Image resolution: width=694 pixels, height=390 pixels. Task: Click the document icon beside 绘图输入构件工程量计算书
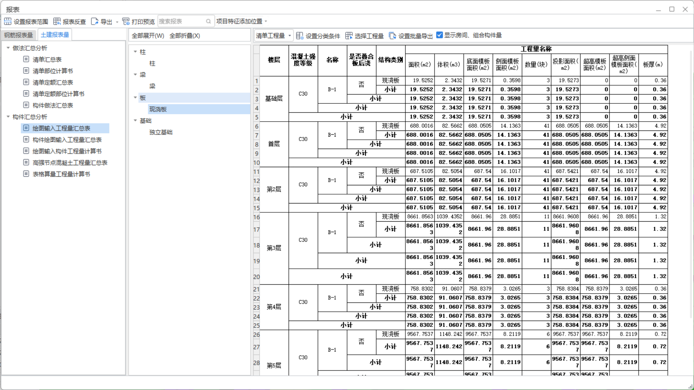coord(26,151)
